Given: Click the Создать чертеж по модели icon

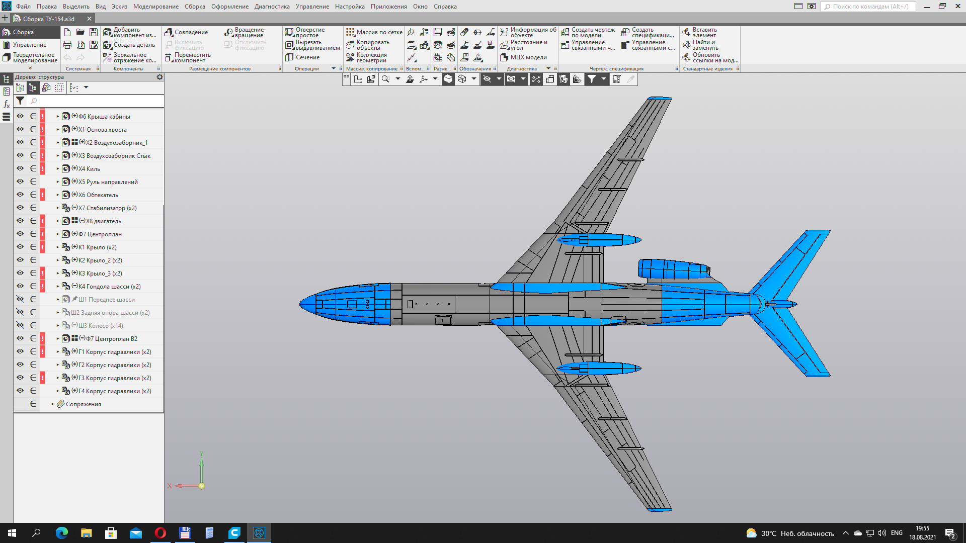Looking at the screenshot, I should point(565,32).
